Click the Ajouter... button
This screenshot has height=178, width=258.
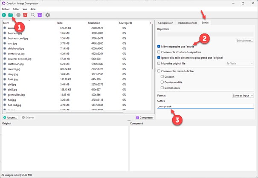(10, 118)
